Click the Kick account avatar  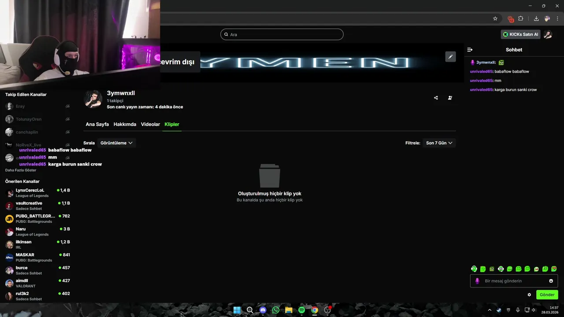548,34
